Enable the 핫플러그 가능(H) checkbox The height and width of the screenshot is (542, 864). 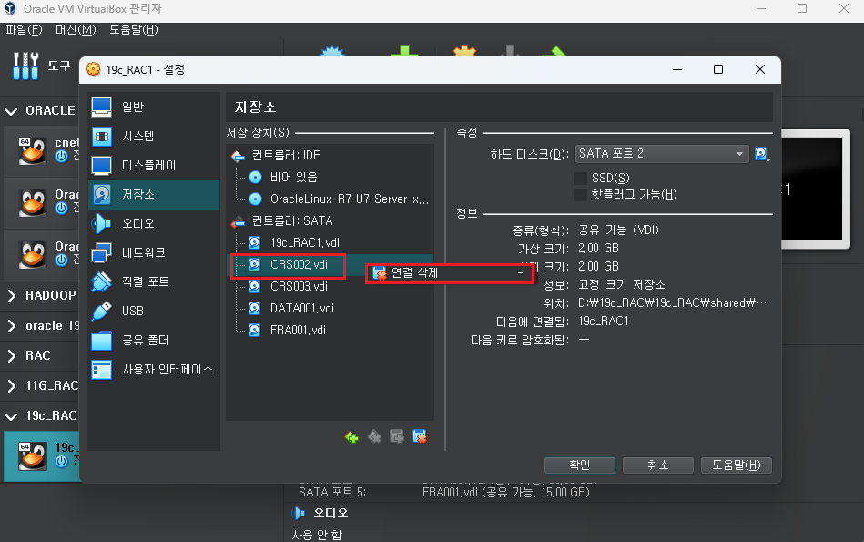(581, 195)
